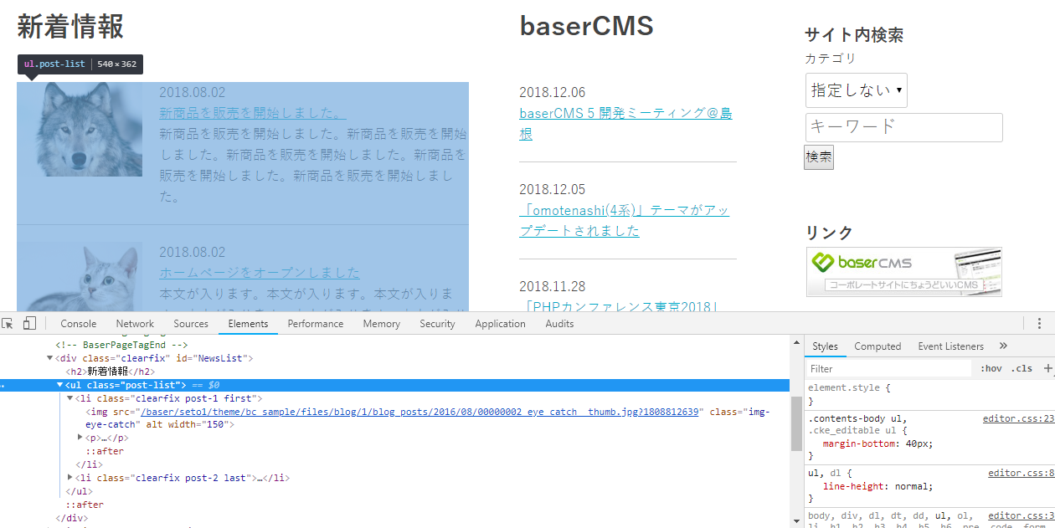The height and width of the screenshot is (528, 1055).
Task: Switch to the Console tab
Action: tap(79, 324)
